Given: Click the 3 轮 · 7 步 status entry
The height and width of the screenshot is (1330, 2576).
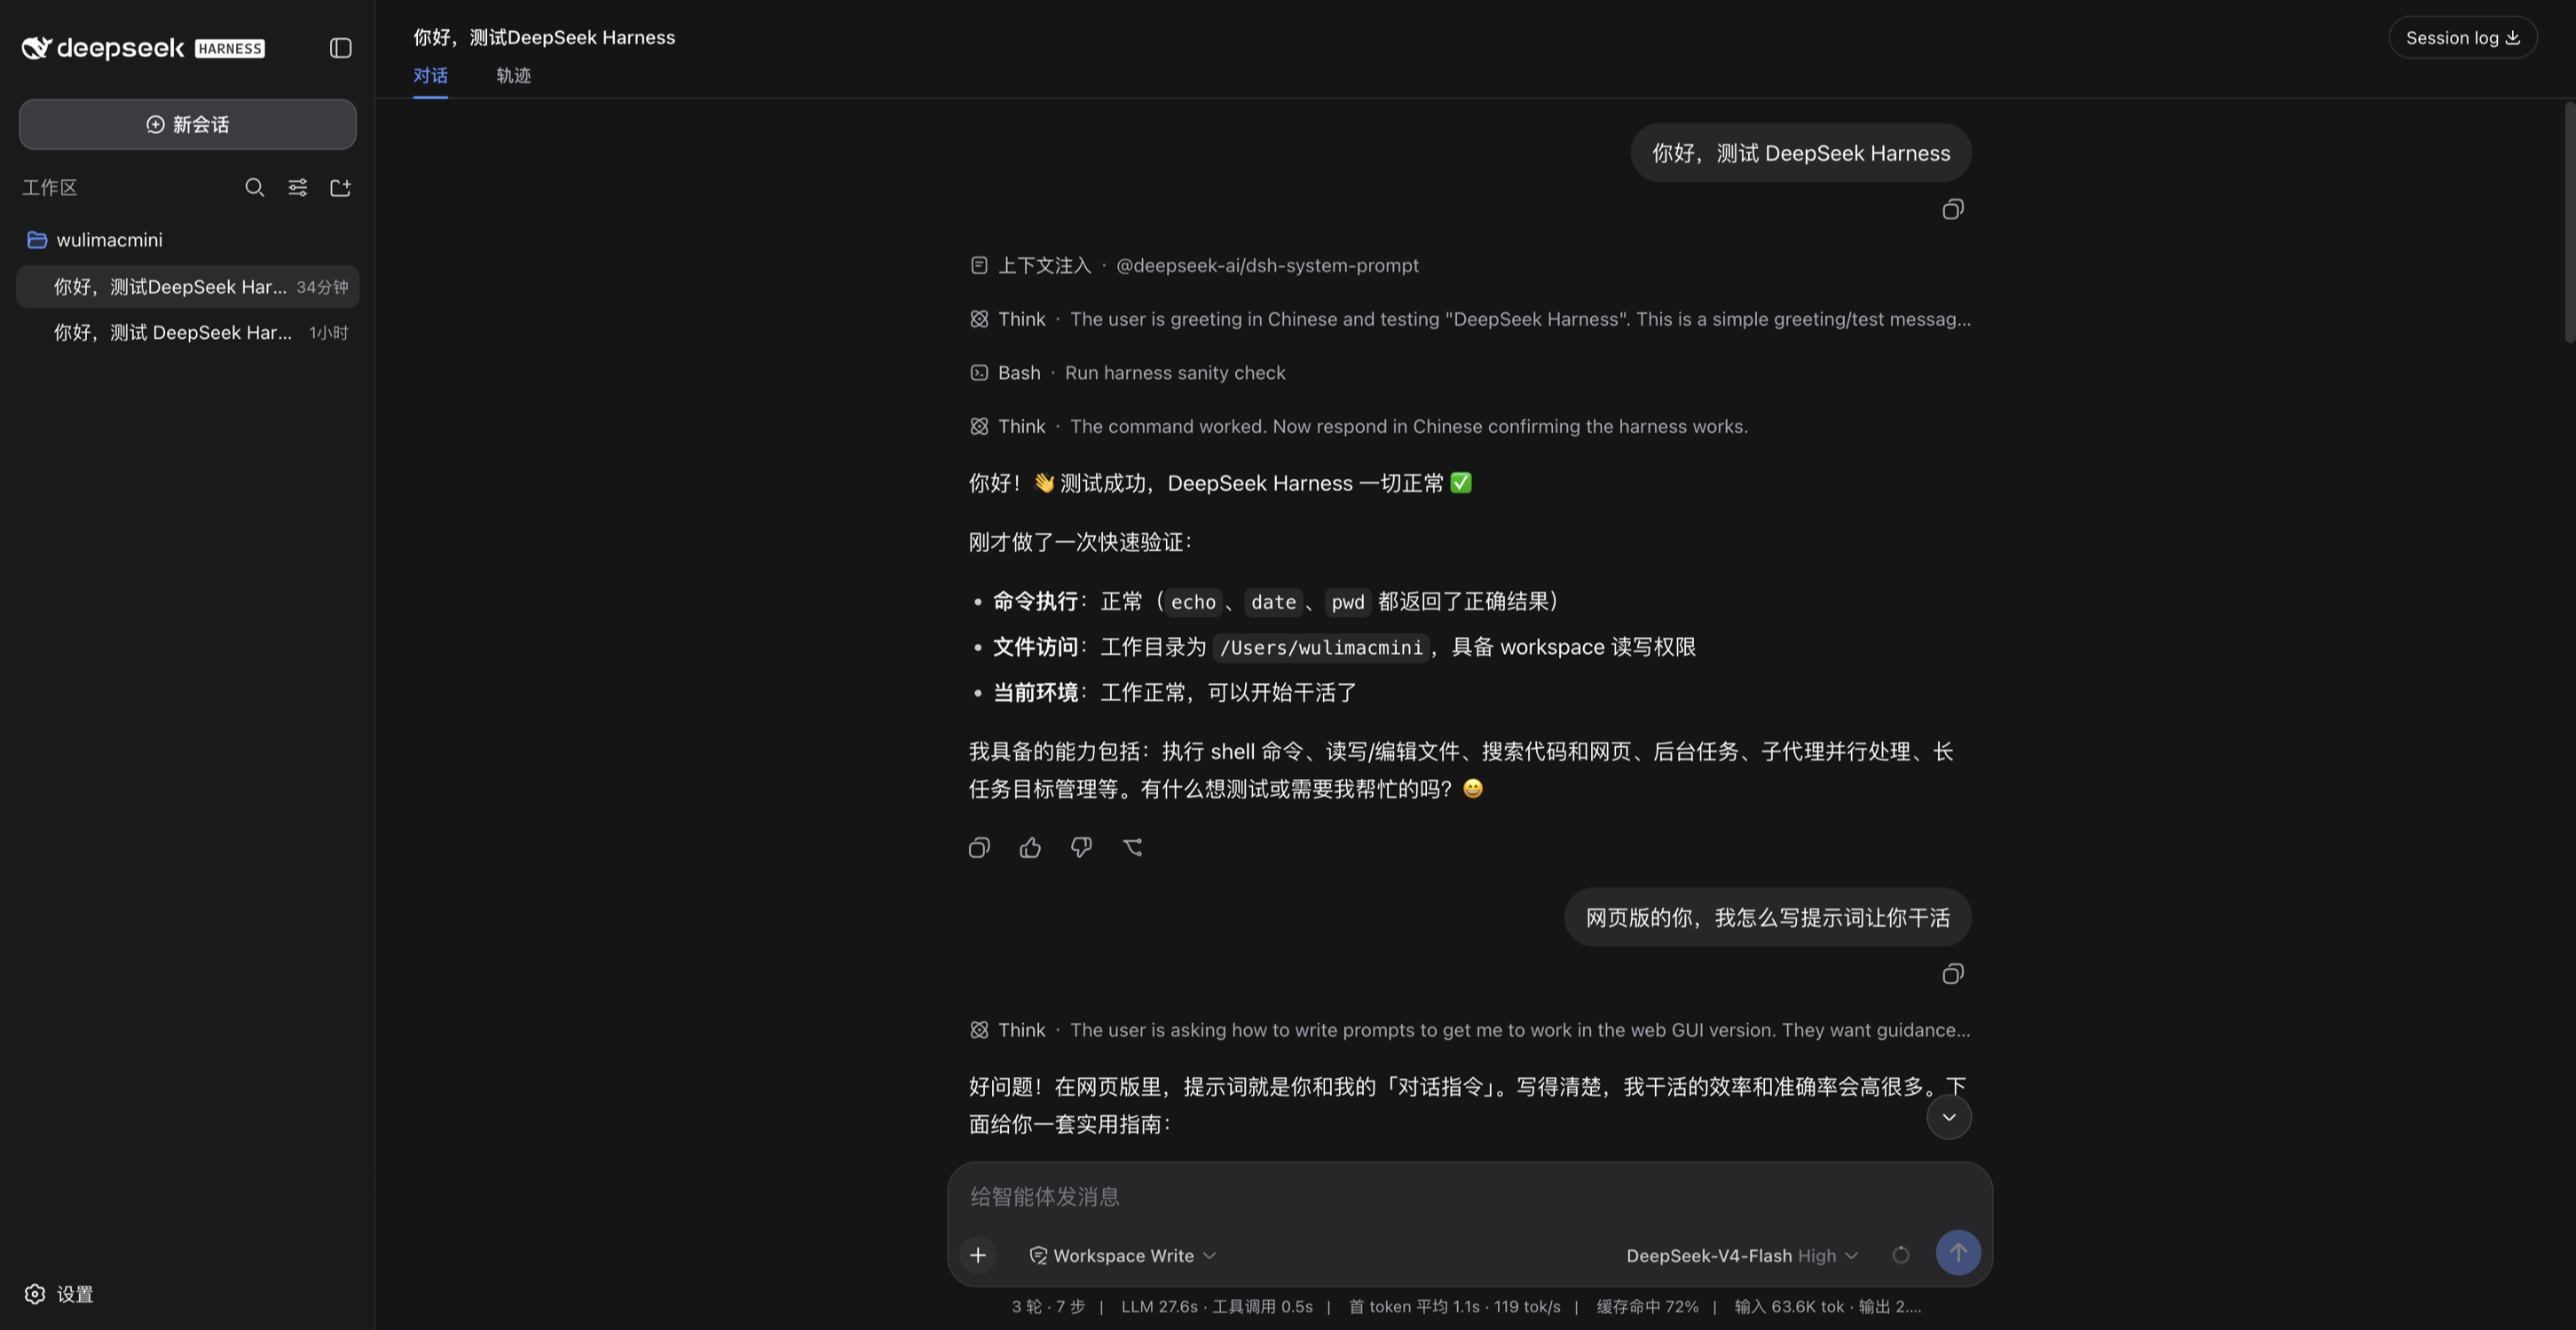Looking at the screenshot, I should tap(1048, 1306).
